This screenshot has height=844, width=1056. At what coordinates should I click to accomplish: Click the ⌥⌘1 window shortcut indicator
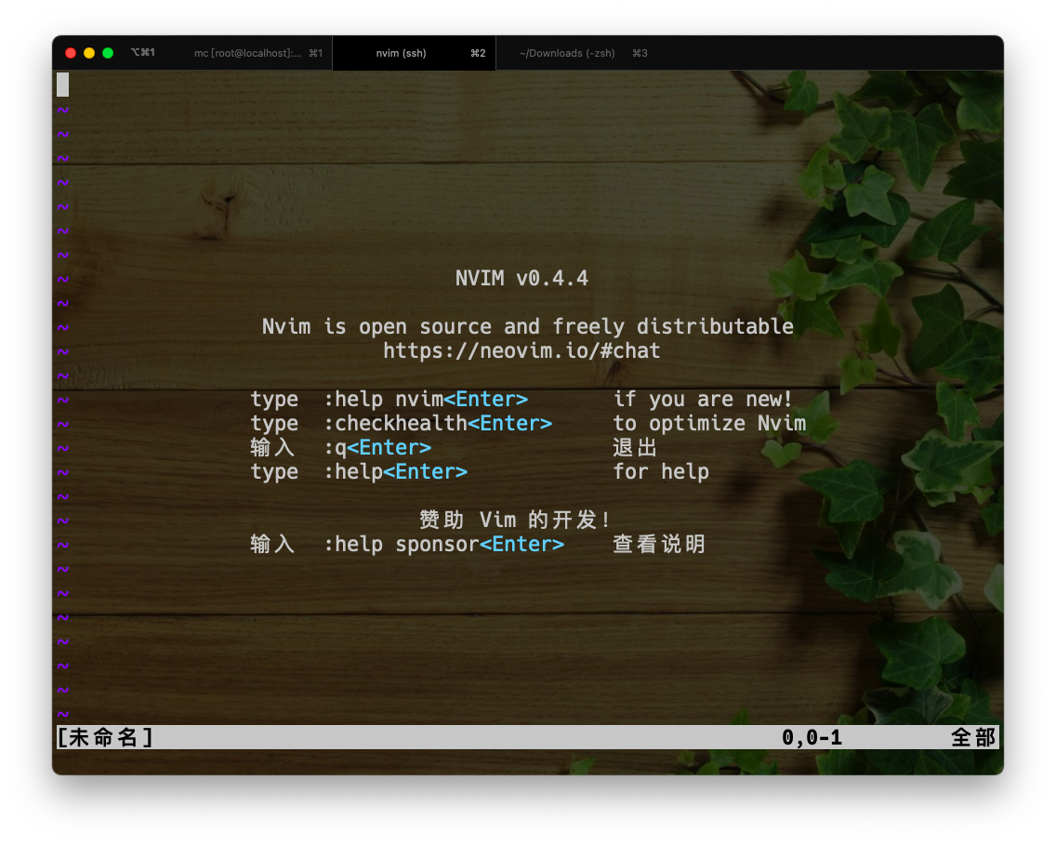143,53
